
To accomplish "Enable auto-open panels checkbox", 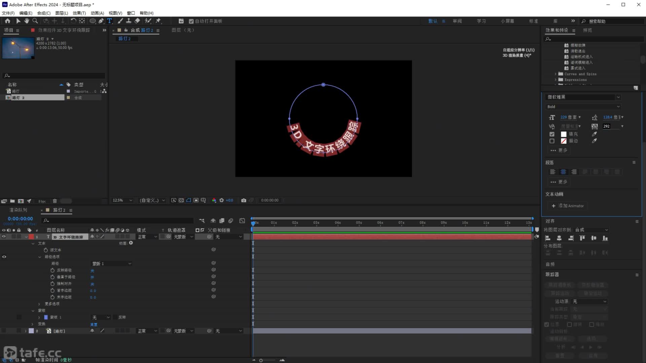I will pyautogui.click(x=191, y=21).
